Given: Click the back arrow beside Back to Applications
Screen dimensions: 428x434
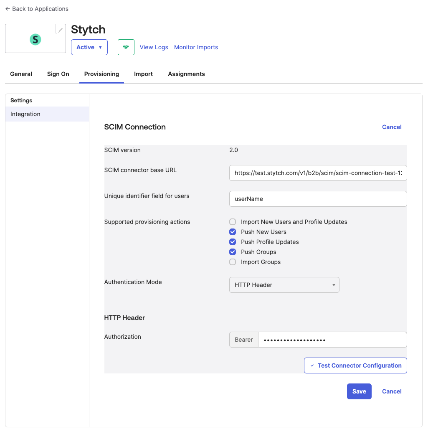Looking at the screenshot, I should click(8, 8).
